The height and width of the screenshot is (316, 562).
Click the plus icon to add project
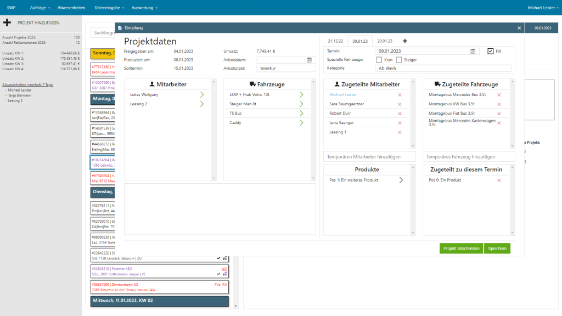click(x=7, y=23)
